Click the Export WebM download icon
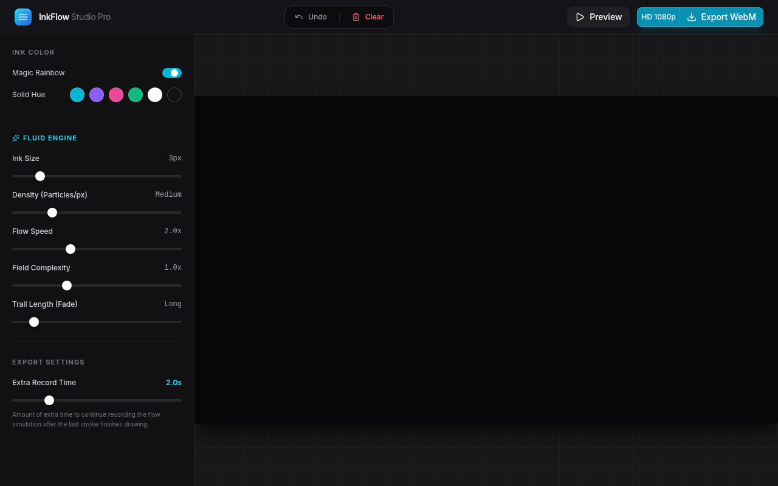The height and width of the screenshot is (486, 778). pos(692,17)
